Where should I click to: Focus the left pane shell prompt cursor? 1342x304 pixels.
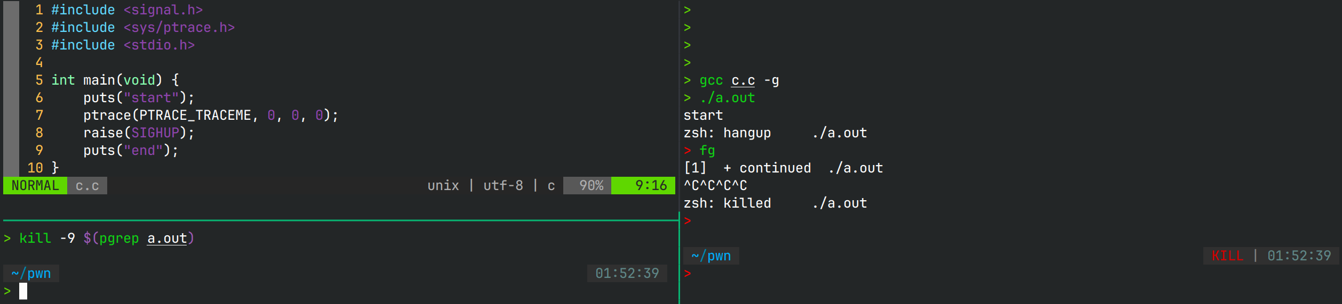coord(23,291)
